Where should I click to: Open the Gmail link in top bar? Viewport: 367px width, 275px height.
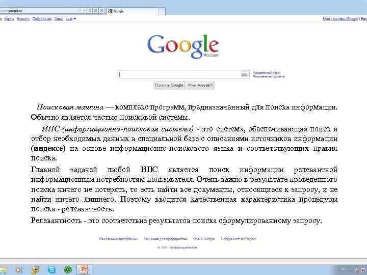point(59,19)
